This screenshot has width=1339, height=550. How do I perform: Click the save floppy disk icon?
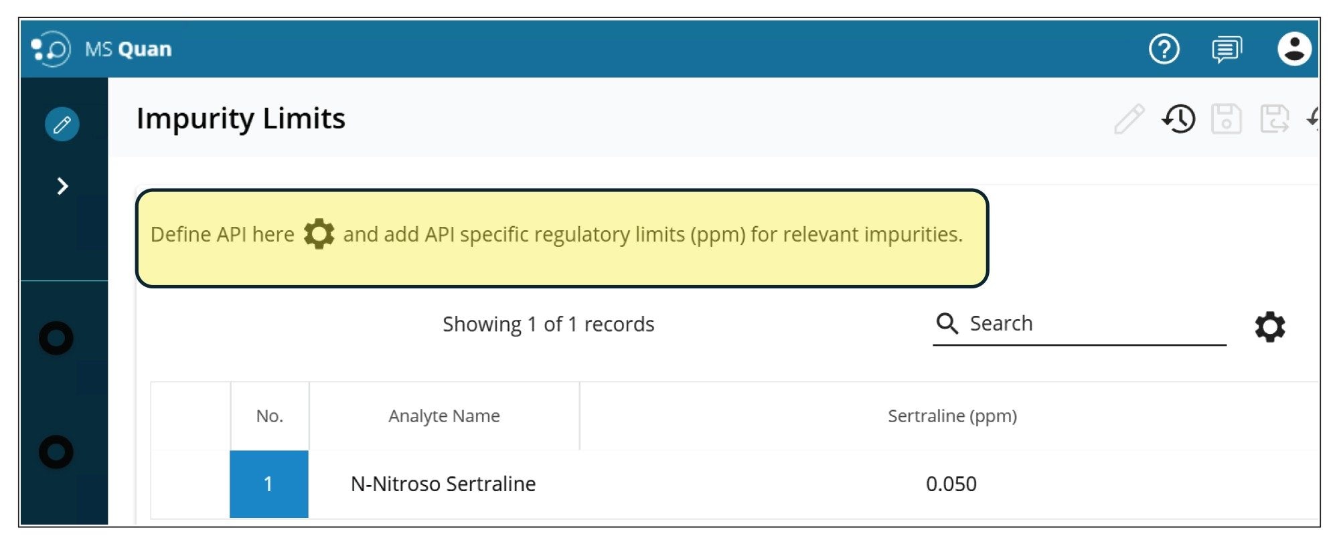click(x=1227, y=119)
